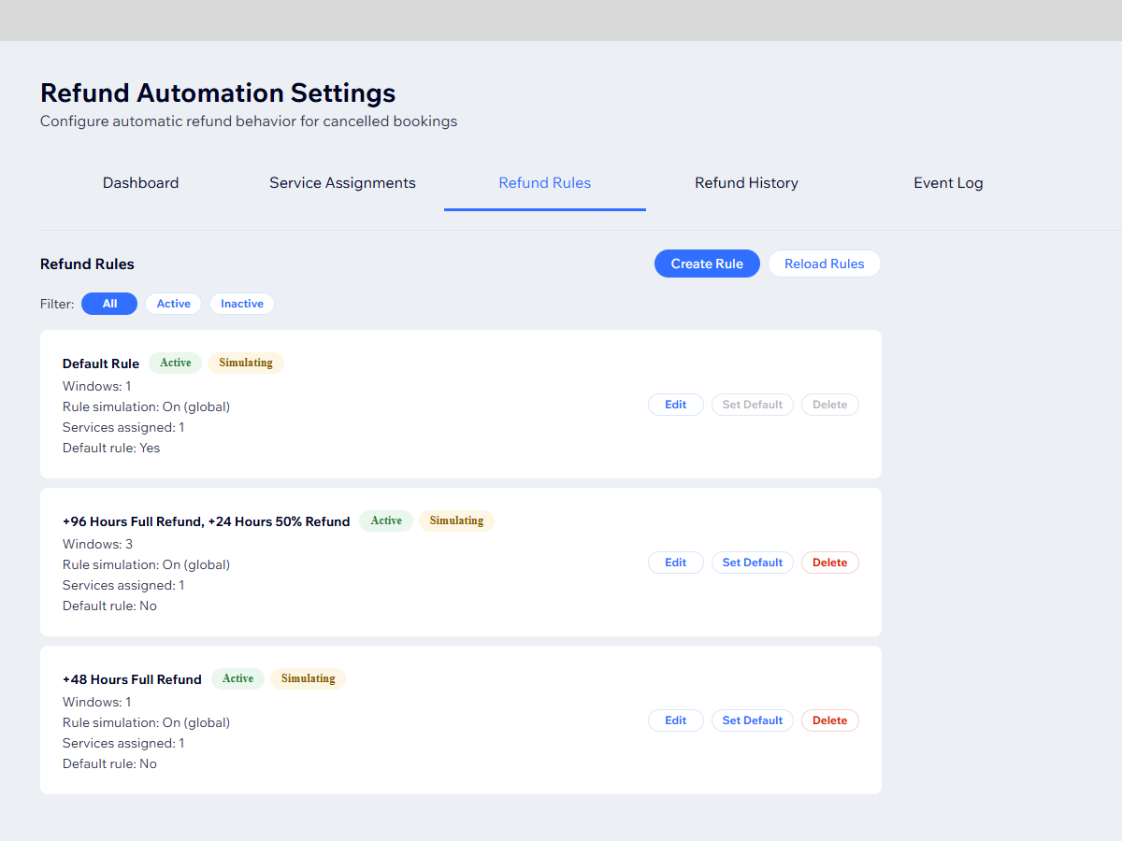
Task: Open the Refund History tab
Action: (x=746, y=183)
